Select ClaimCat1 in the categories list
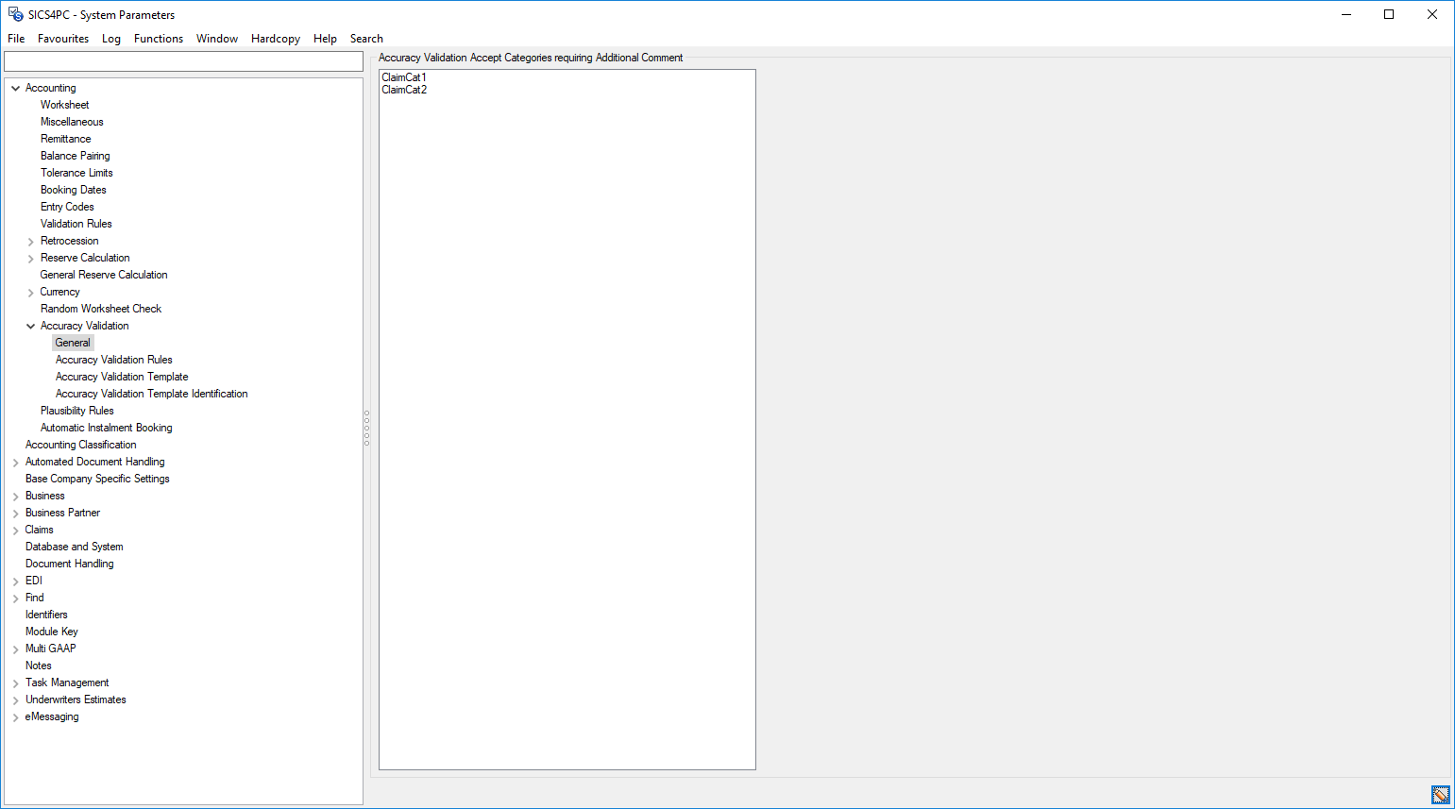 [x=403, y=77]
